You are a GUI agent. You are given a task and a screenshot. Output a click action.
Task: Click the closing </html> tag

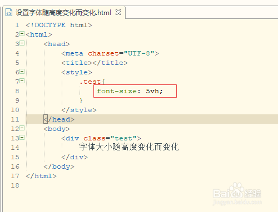pos(41,176)
